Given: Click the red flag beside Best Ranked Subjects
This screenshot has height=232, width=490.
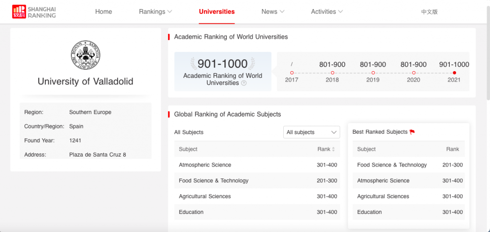Looking at the screenshot, I should (x=412, y=132).
